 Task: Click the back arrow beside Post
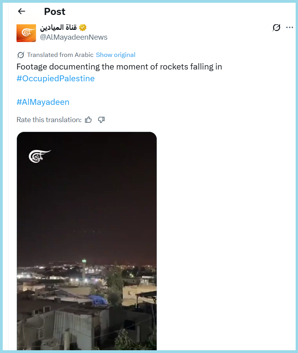coord(22,11)
